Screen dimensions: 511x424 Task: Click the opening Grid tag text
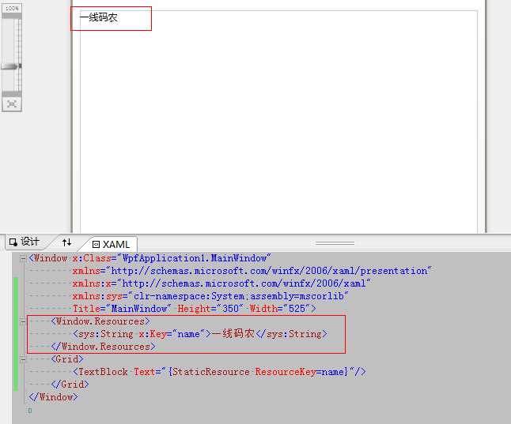coord(67,359)
